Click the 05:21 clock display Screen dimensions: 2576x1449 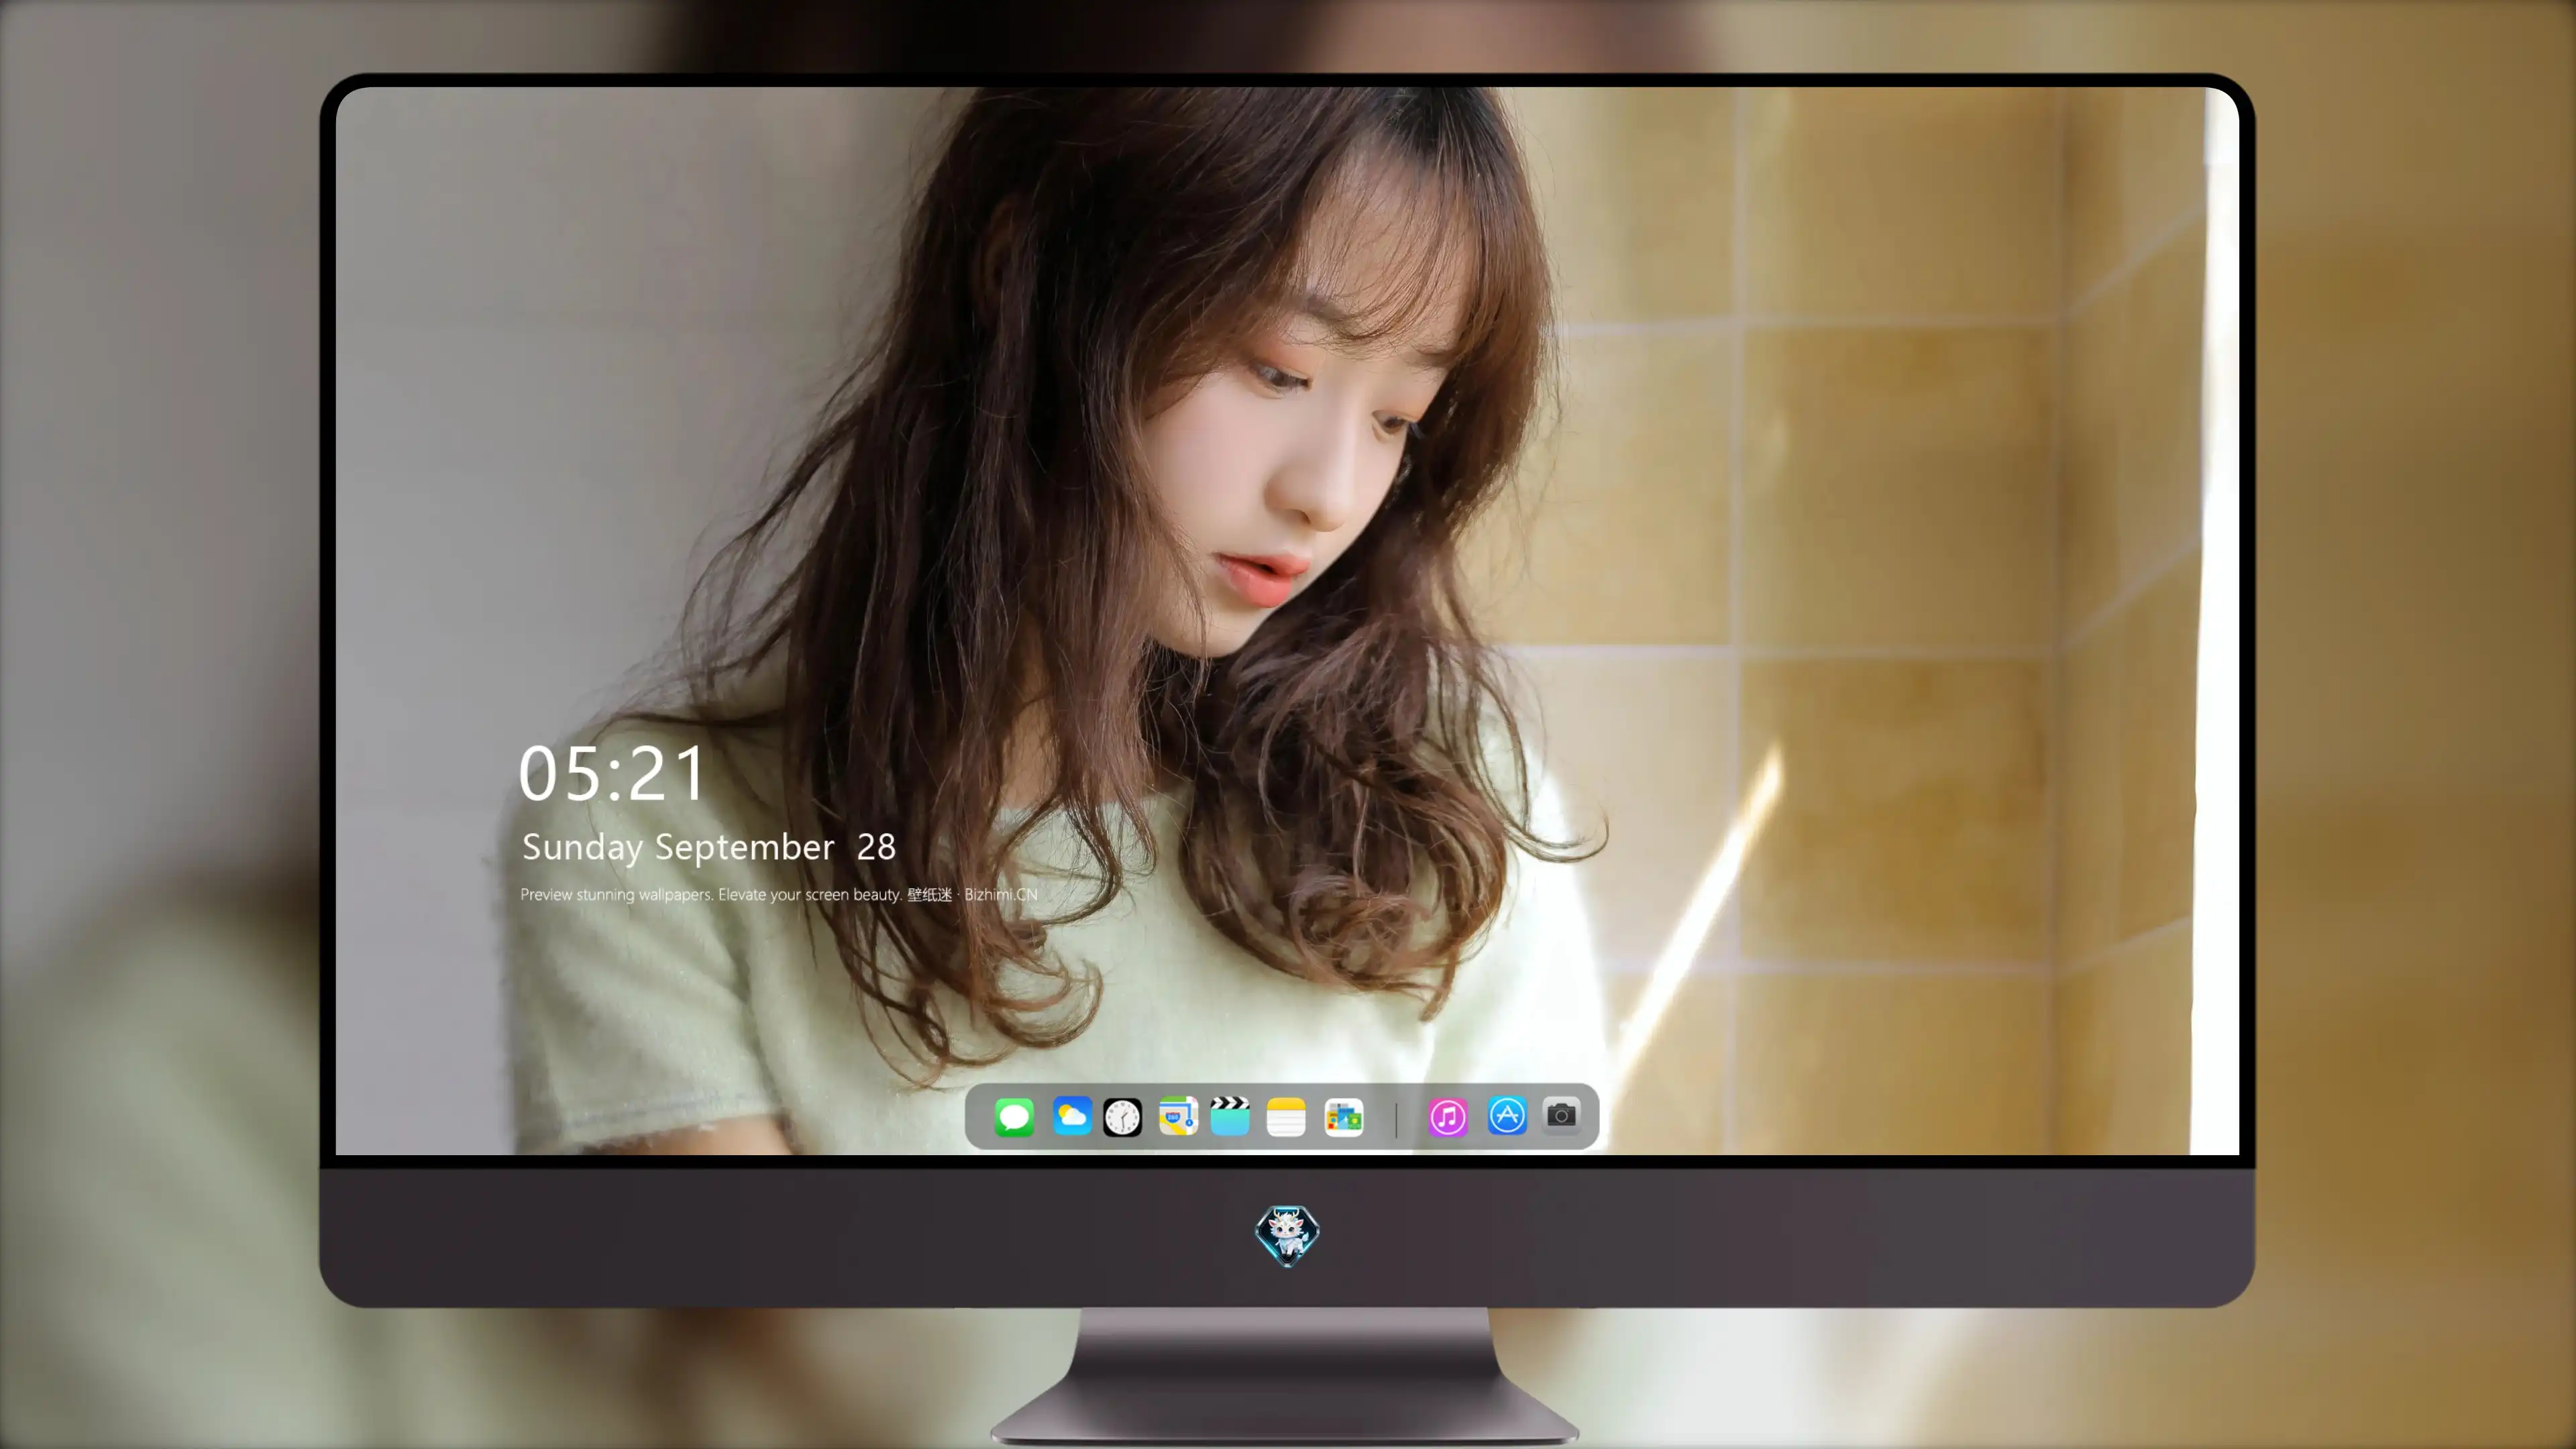(612, 773)
